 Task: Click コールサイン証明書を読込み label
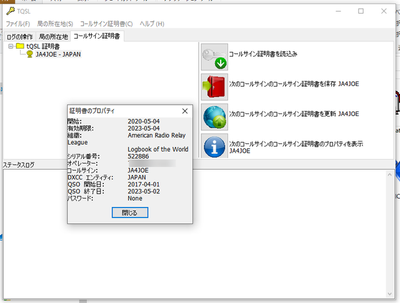tap(263, 54)
